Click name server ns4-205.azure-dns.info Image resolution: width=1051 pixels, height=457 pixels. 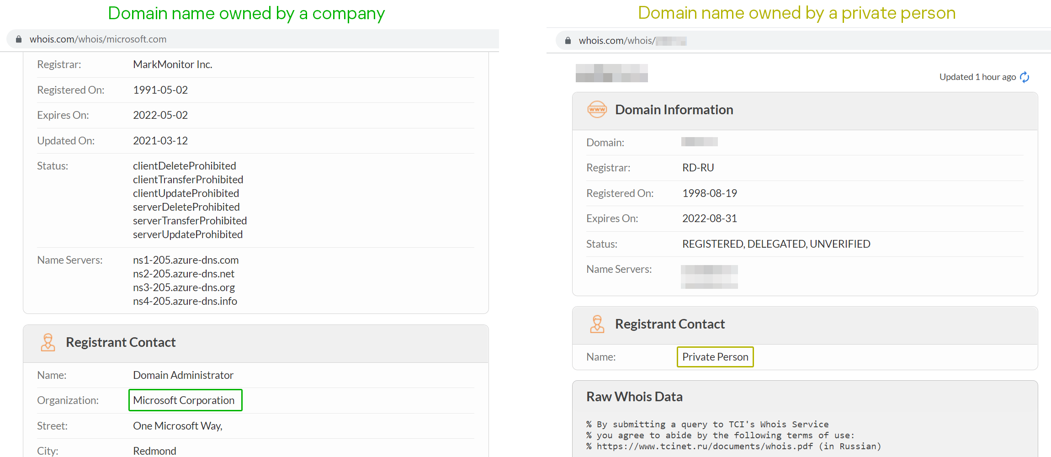185,301
